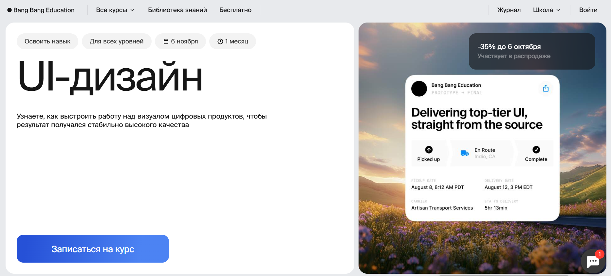
Task: Click the -35% до 6 октября sale banner
Action: click(x=532, y=51)
